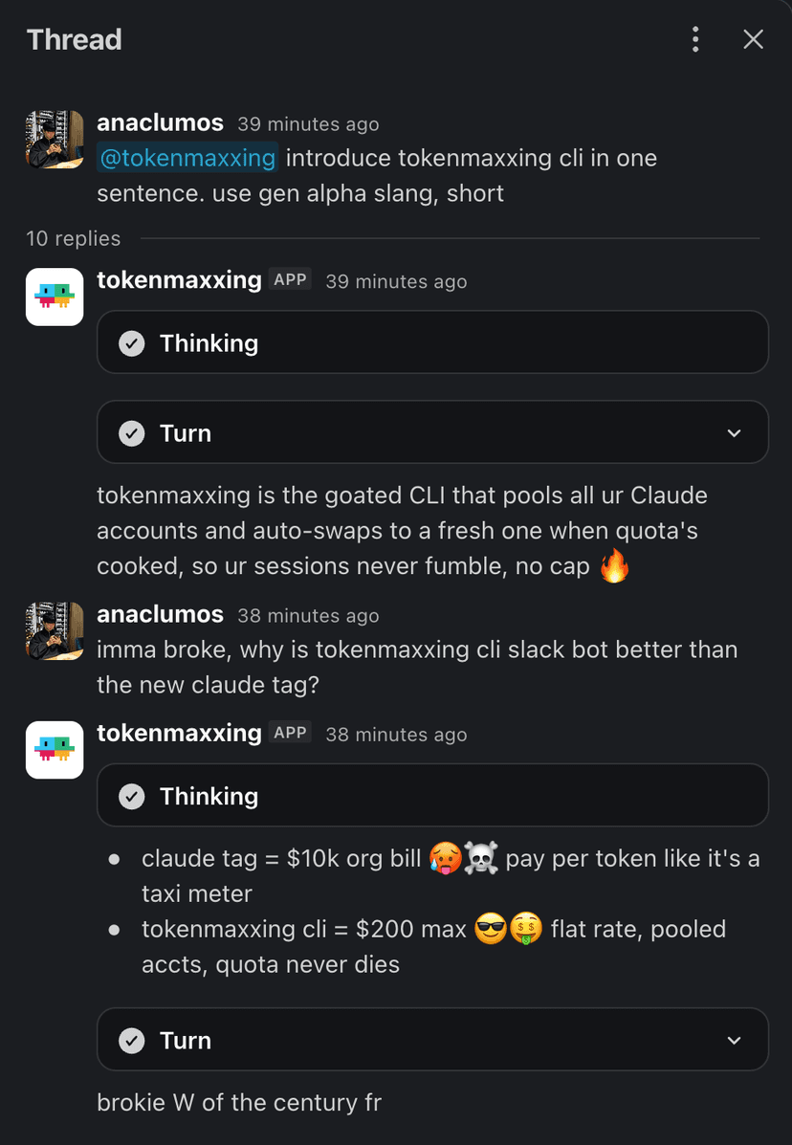Click the APP badge beside the second tokenmaxxing name

[290, 733]
